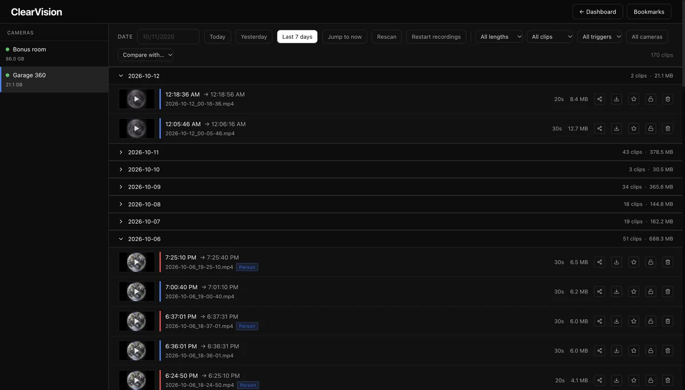This screenshot has width=685, height=390.
Task: Star the 6:24:50 PM clip
Action: point(634,380)
